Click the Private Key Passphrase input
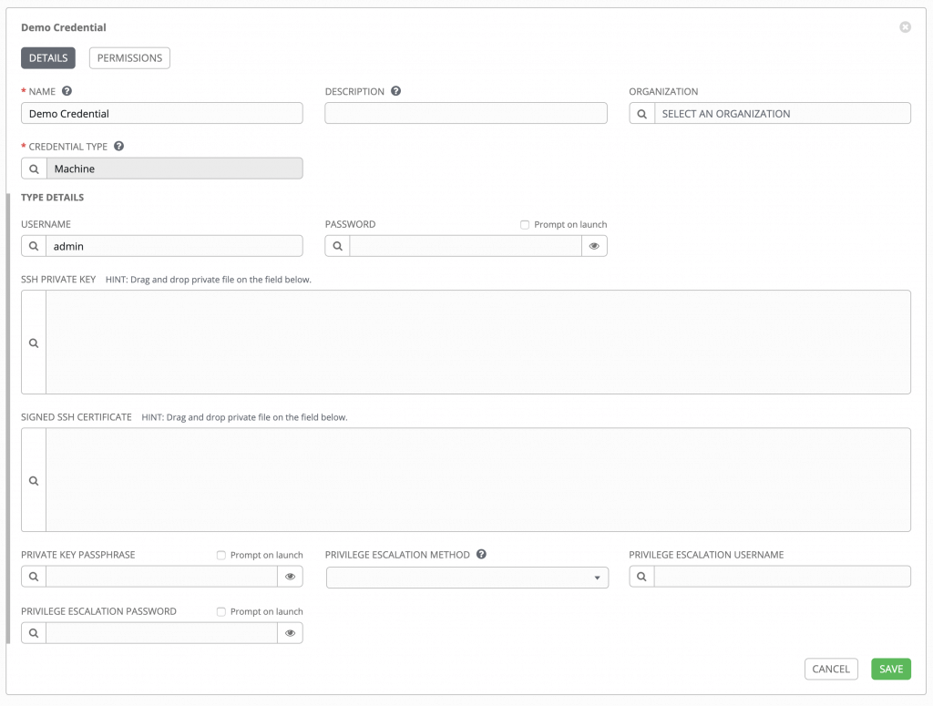Screen dimensions: 933x706 tap(162, 577)
